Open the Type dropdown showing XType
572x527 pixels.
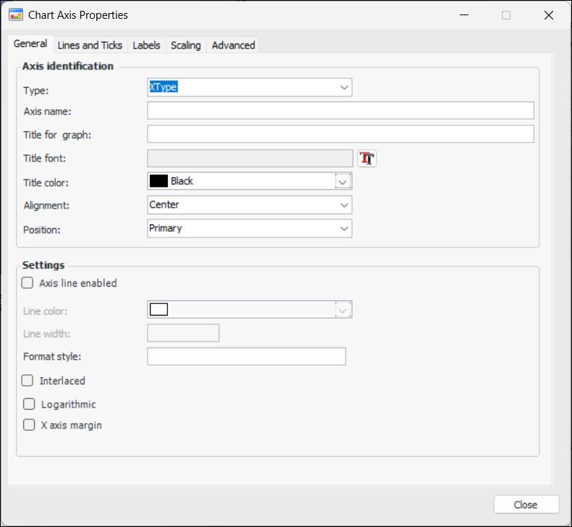pos(343,88)
